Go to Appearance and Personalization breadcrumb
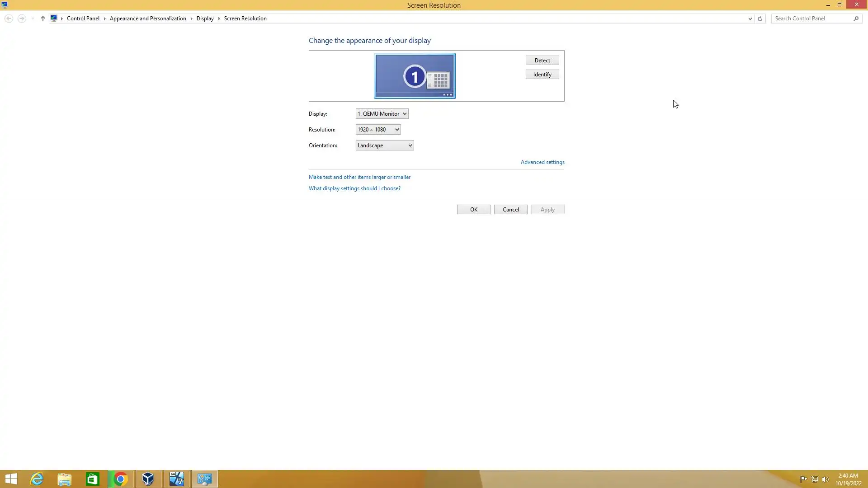Screen dimensions: 868x488 [x=148, y=19]
